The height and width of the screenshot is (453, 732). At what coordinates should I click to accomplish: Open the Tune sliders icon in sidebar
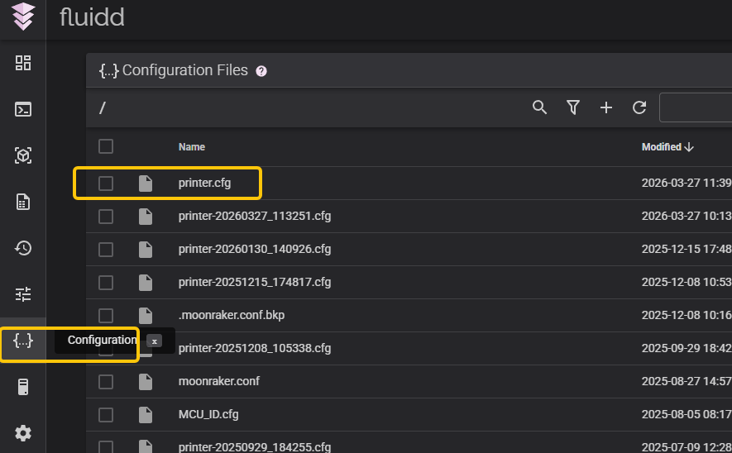[23, 293]
